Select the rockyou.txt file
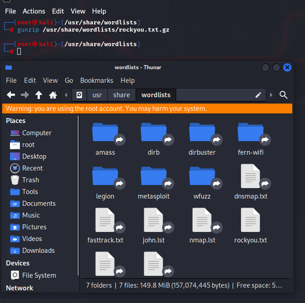Viewport: 305px width, 303px height. [x=251, y=226]
